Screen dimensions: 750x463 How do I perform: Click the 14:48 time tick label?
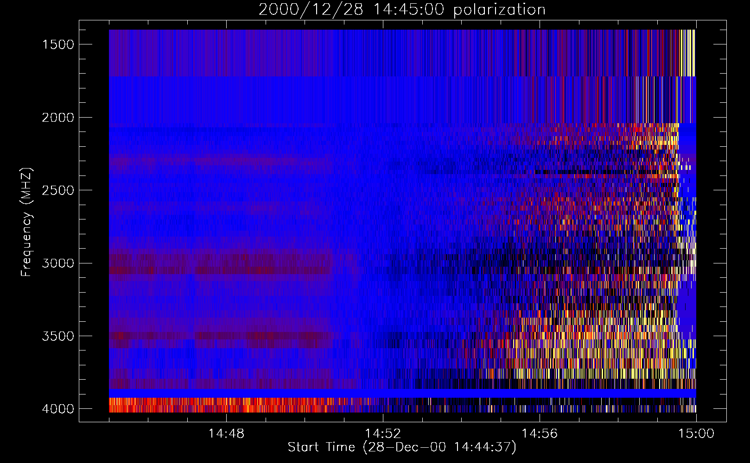pyautogui.click(x=226, y=434)
